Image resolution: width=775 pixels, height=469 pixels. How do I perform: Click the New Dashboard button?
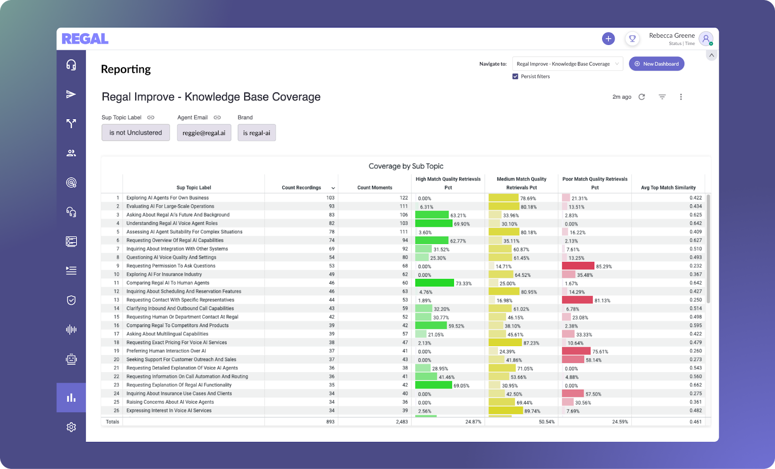click(656, 64)
